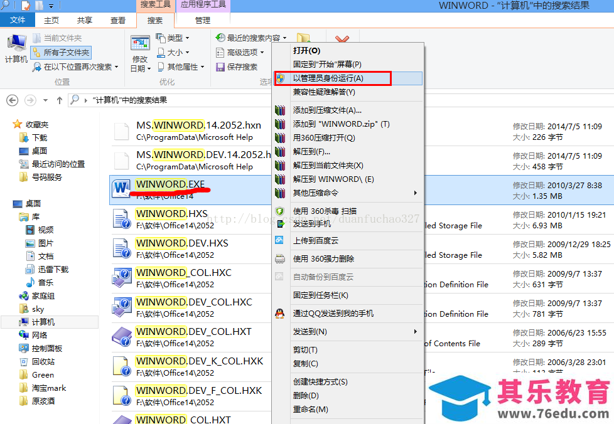
Task: Expand Other compression commands submenu
Action: (x=348, y=193)
